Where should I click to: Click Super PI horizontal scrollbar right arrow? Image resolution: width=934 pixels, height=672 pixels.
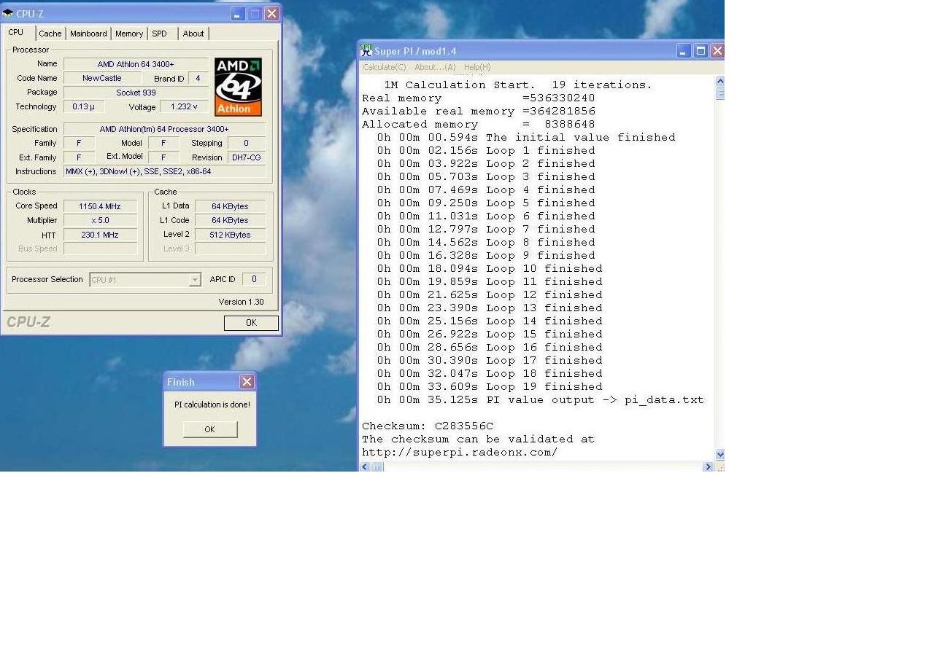(x=707, y=466)
